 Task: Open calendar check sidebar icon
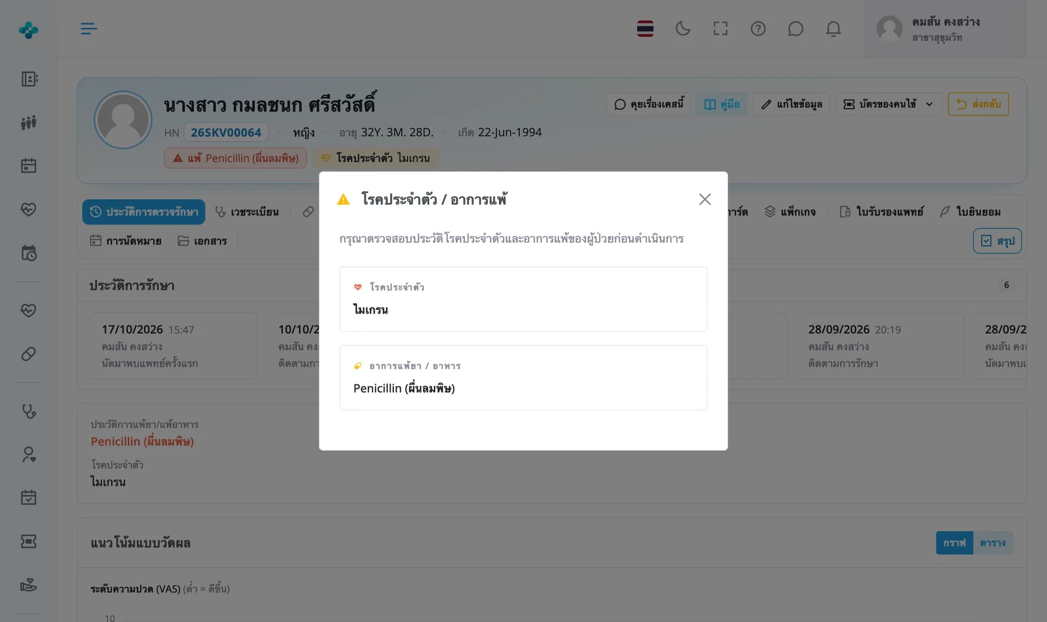click(29, 497)
